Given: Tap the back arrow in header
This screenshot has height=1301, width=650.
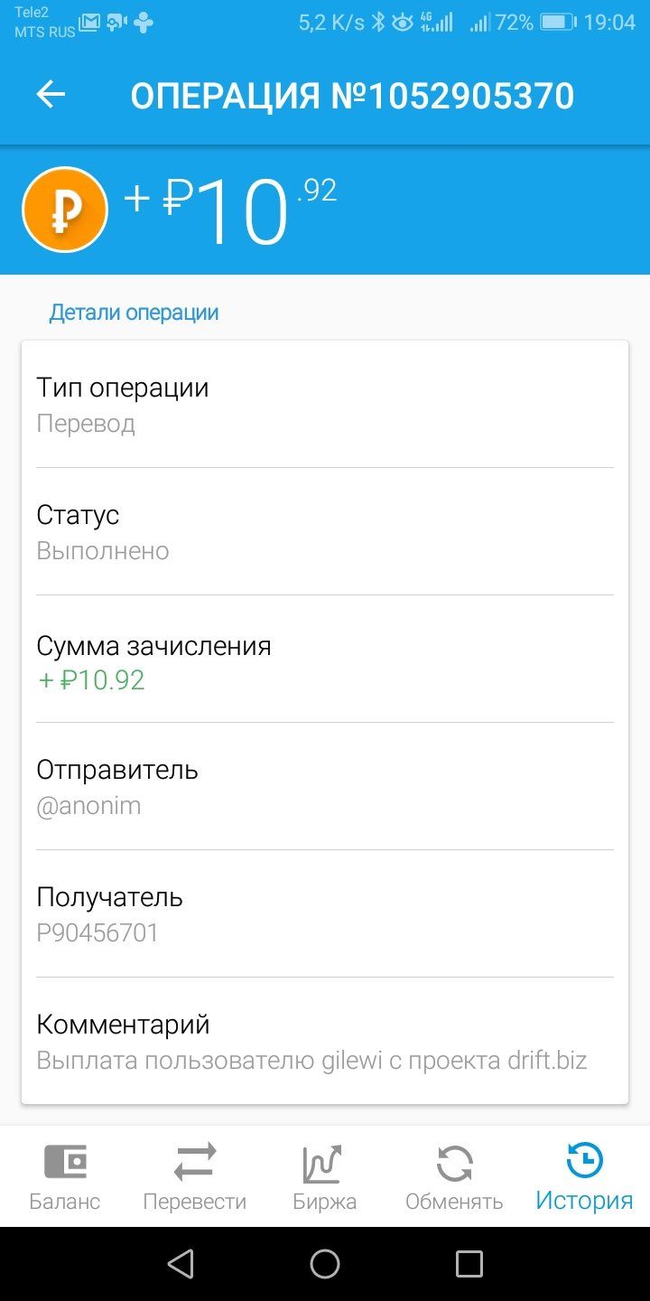Looking at the screenshot, I should (51, 95).
